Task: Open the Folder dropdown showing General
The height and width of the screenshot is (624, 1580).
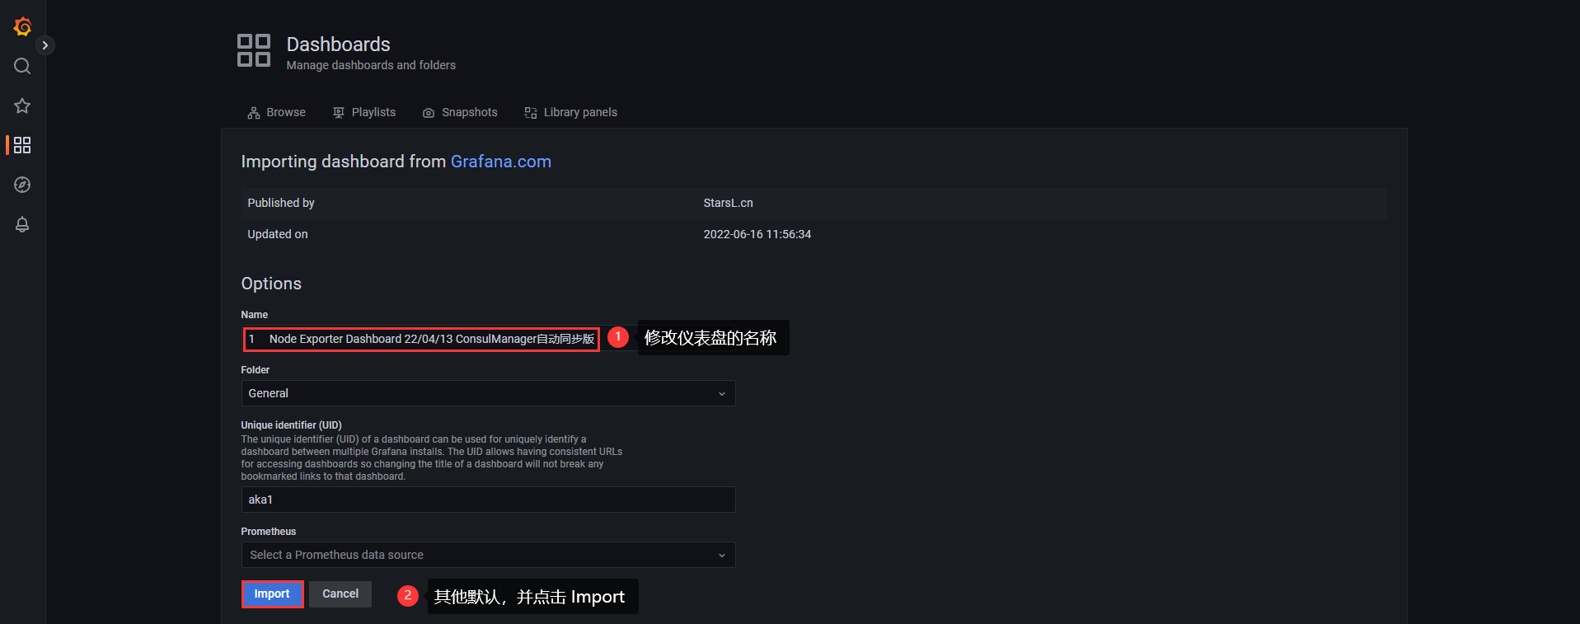Action: point(488,393)
